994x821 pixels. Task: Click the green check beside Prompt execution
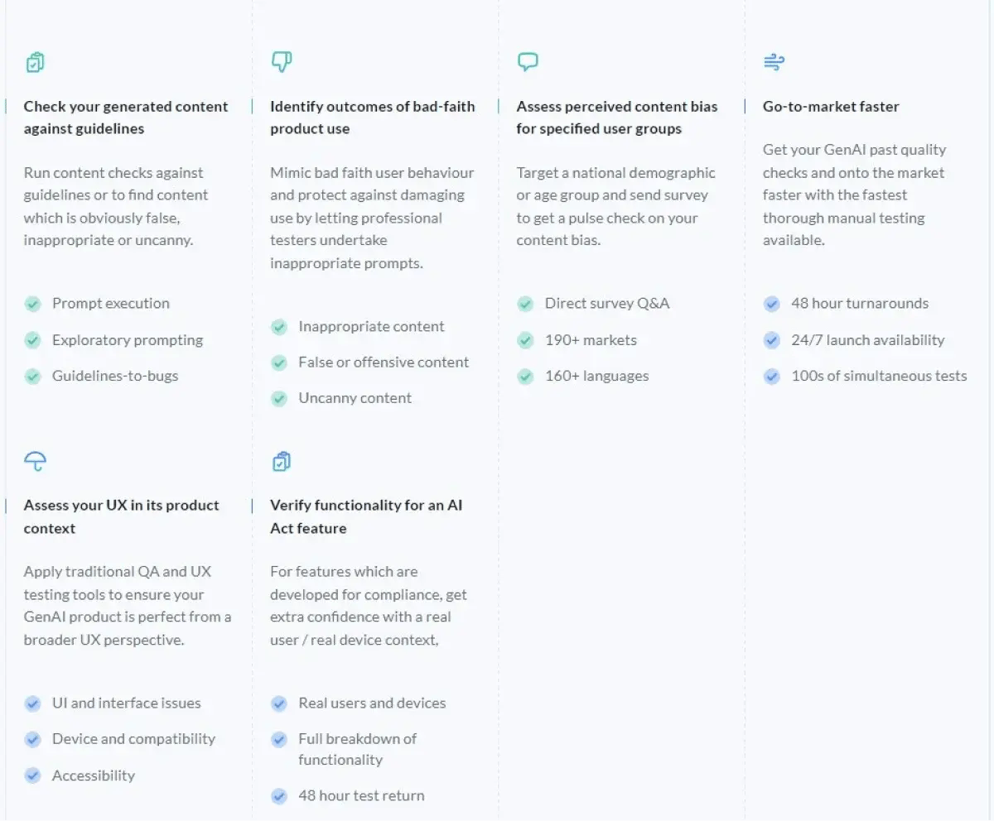coord(33,304)
